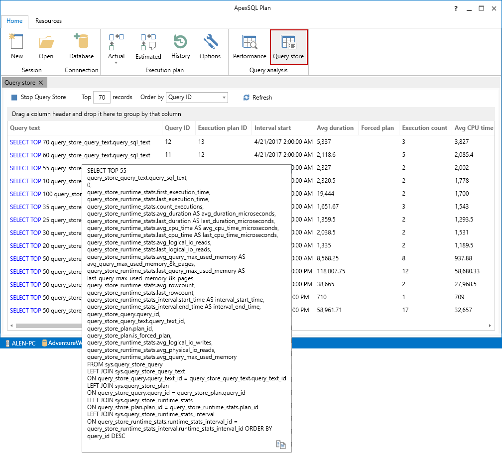Launch the Performance query analysis
502x453 pixels.
250,47
